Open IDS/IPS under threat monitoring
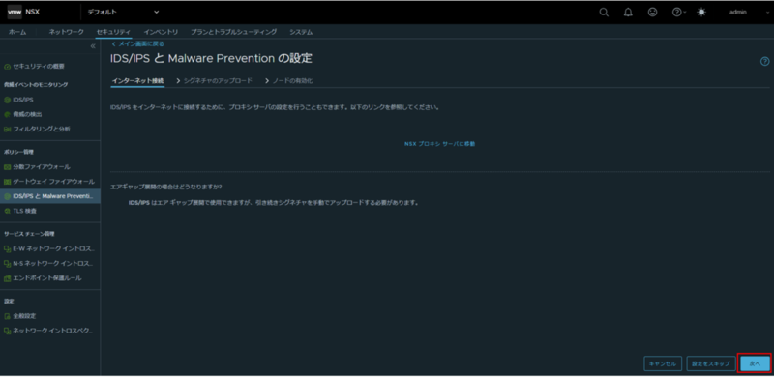Viewport: 774px width, 377px height. click(x=23, y=100)
